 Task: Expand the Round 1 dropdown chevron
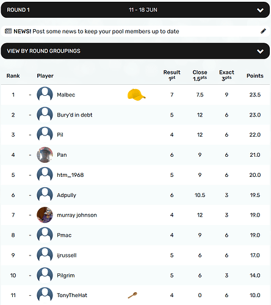(260, 10)
